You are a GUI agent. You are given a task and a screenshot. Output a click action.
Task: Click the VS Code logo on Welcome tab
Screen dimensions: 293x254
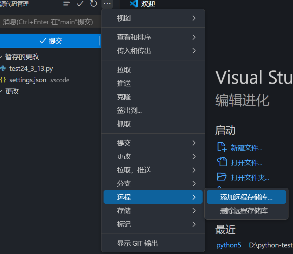point(134,3)
